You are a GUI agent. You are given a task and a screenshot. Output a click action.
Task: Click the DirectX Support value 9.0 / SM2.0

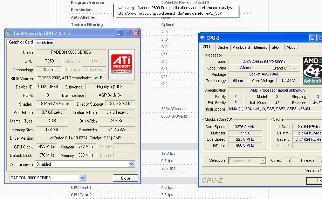[x=120, y=104]
